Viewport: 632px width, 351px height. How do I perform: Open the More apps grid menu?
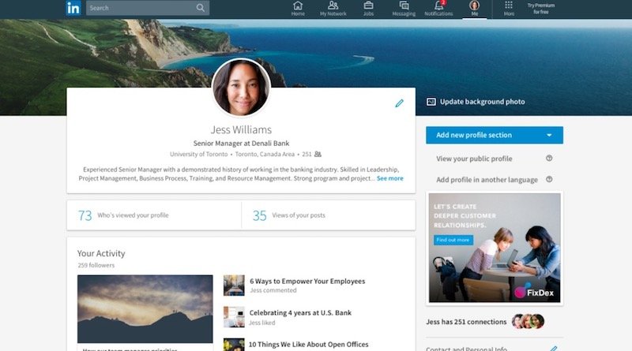point(508,6)
